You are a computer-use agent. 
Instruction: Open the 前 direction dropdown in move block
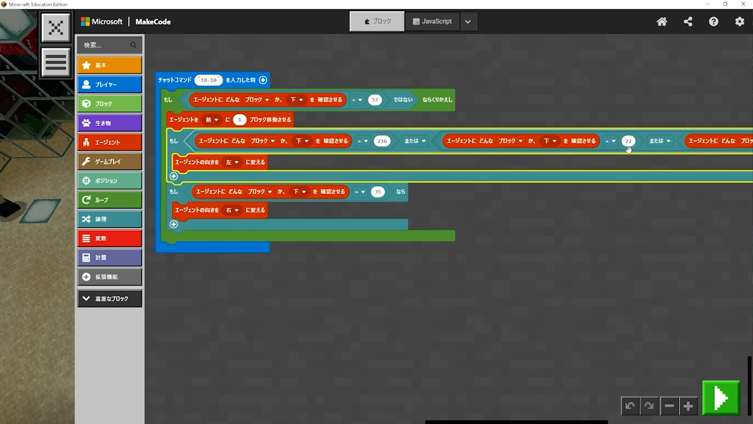(212, 120)
